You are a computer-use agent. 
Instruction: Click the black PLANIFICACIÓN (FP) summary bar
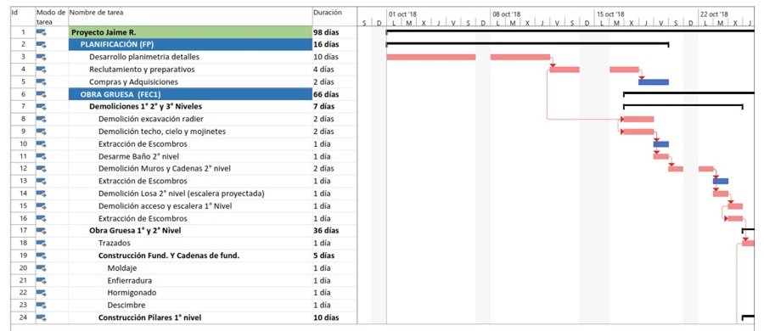click(x=528, y=44)
